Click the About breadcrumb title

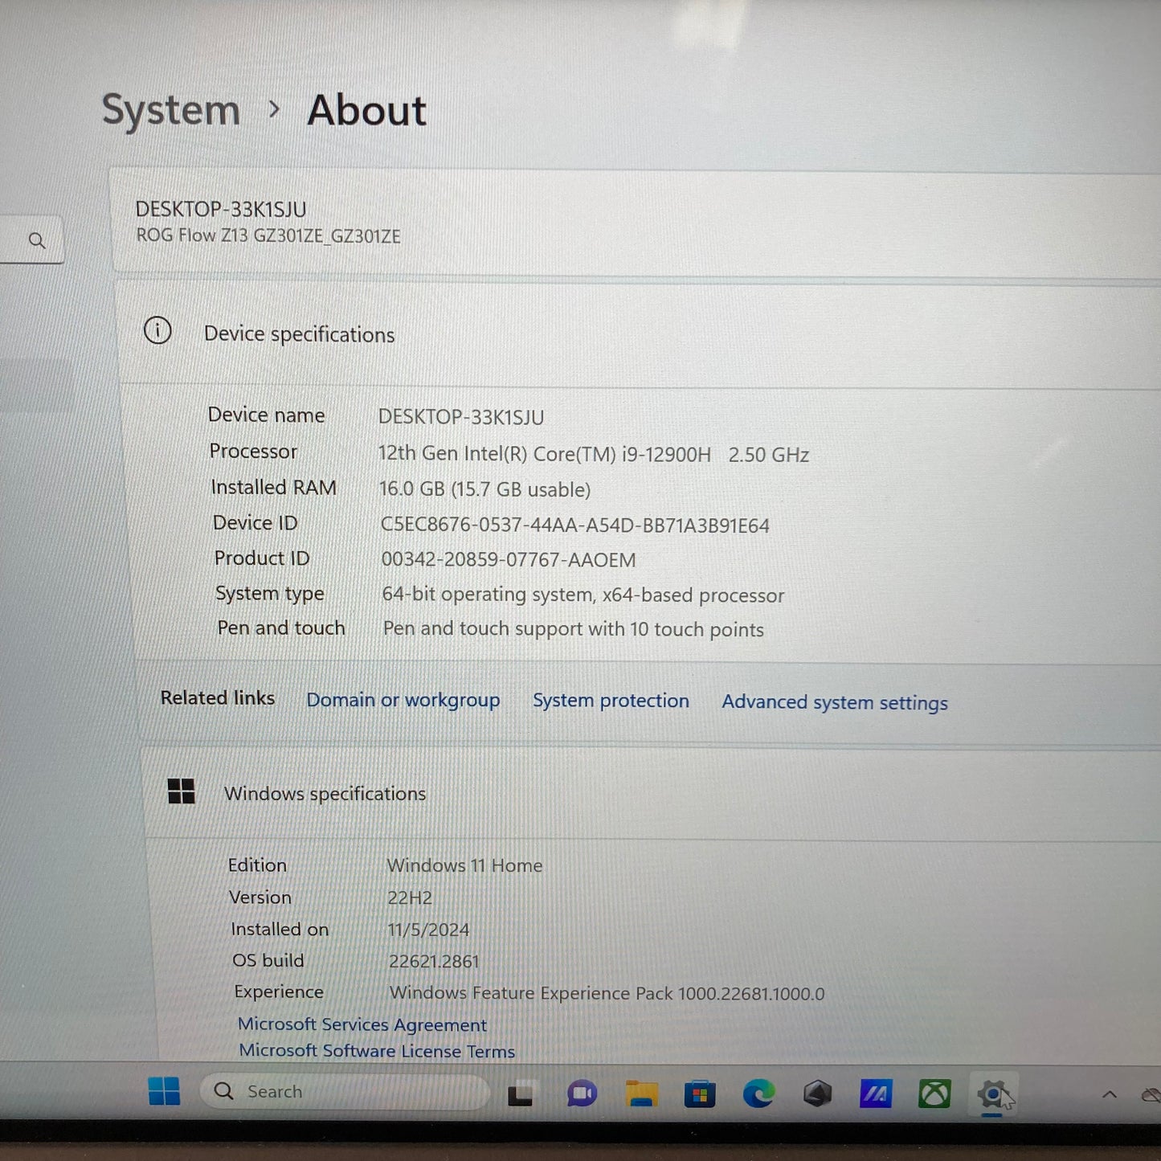click(367, 110)
